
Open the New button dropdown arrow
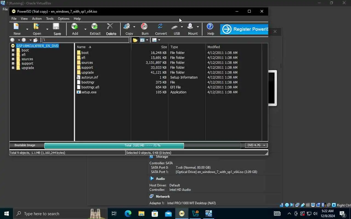coord(27,29)
